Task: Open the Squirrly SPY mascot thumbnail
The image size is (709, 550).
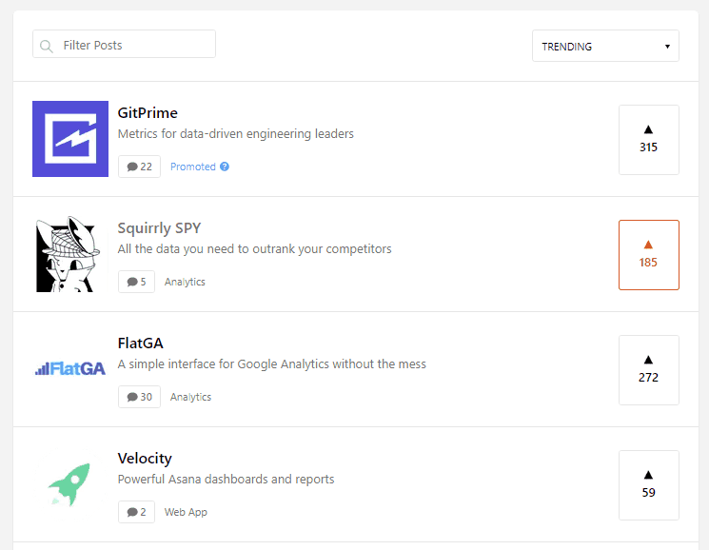Action: [70, 254]
